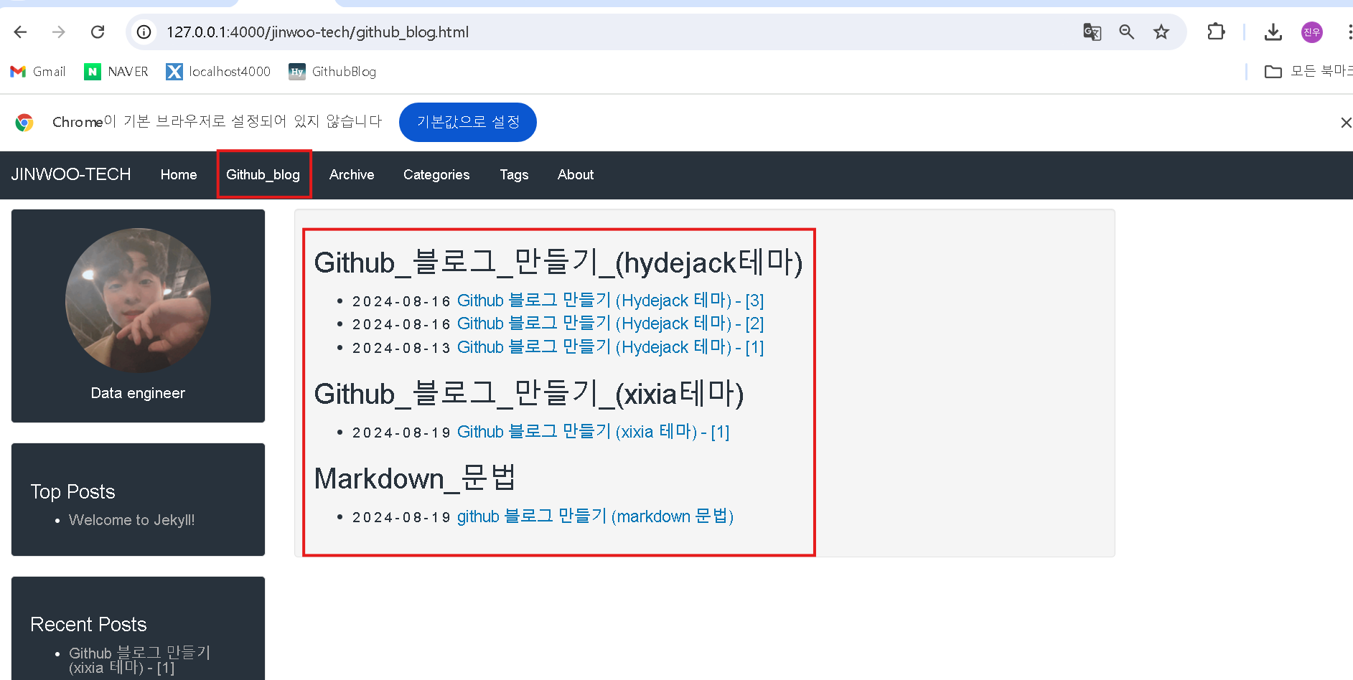Click the 기본값으로 설정 button
This screenshot has width=1353, height=680.
(x=468, y=122)
